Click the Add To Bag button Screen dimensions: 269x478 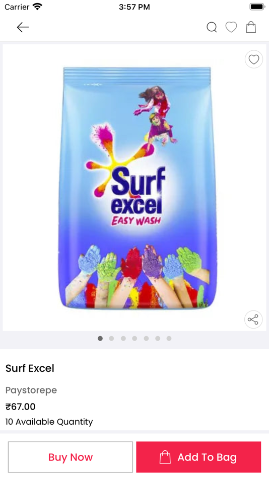(198, 457)
